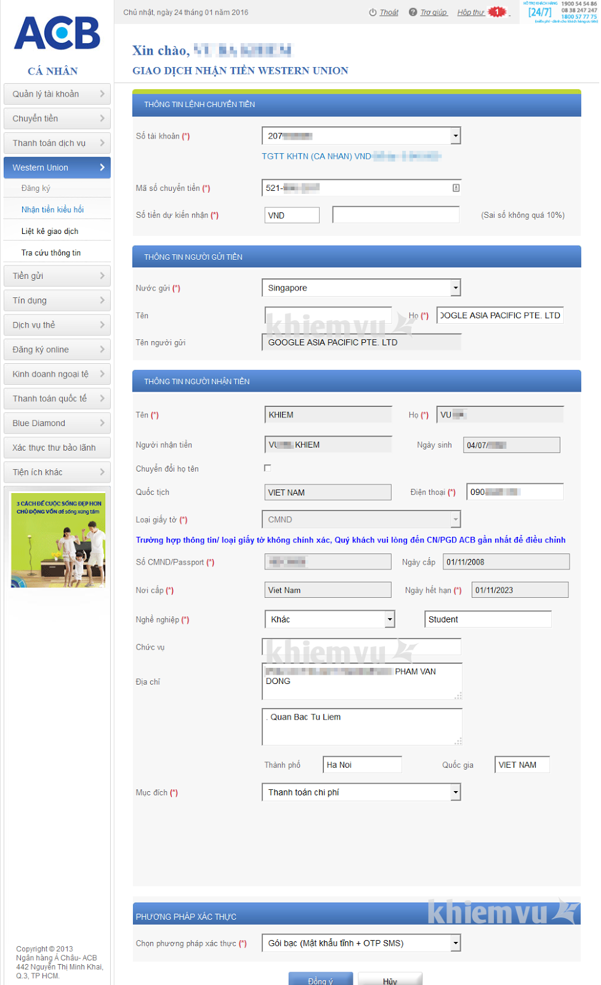Screen dimensions: 601x985
Task: Open the Kinh doanh ngoại tệ menu
Action: point(57,374)
